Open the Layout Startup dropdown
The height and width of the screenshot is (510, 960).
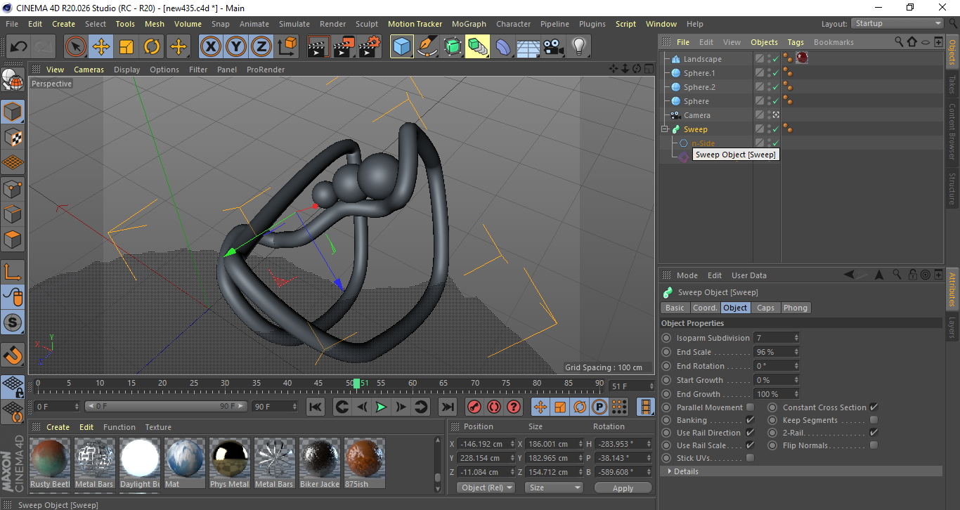(x=897, y=23)
